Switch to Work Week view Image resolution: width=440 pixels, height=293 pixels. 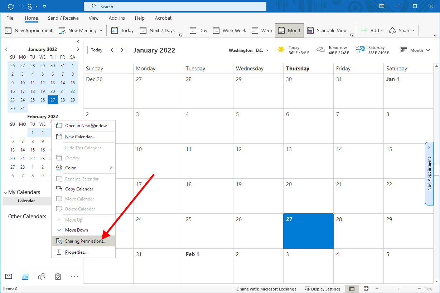[229, 30]
